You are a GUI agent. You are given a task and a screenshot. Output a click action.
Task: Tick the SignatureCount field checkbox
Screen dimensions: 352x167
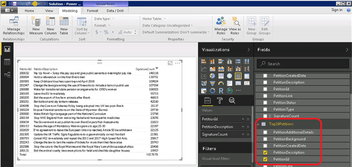(265, 116)
